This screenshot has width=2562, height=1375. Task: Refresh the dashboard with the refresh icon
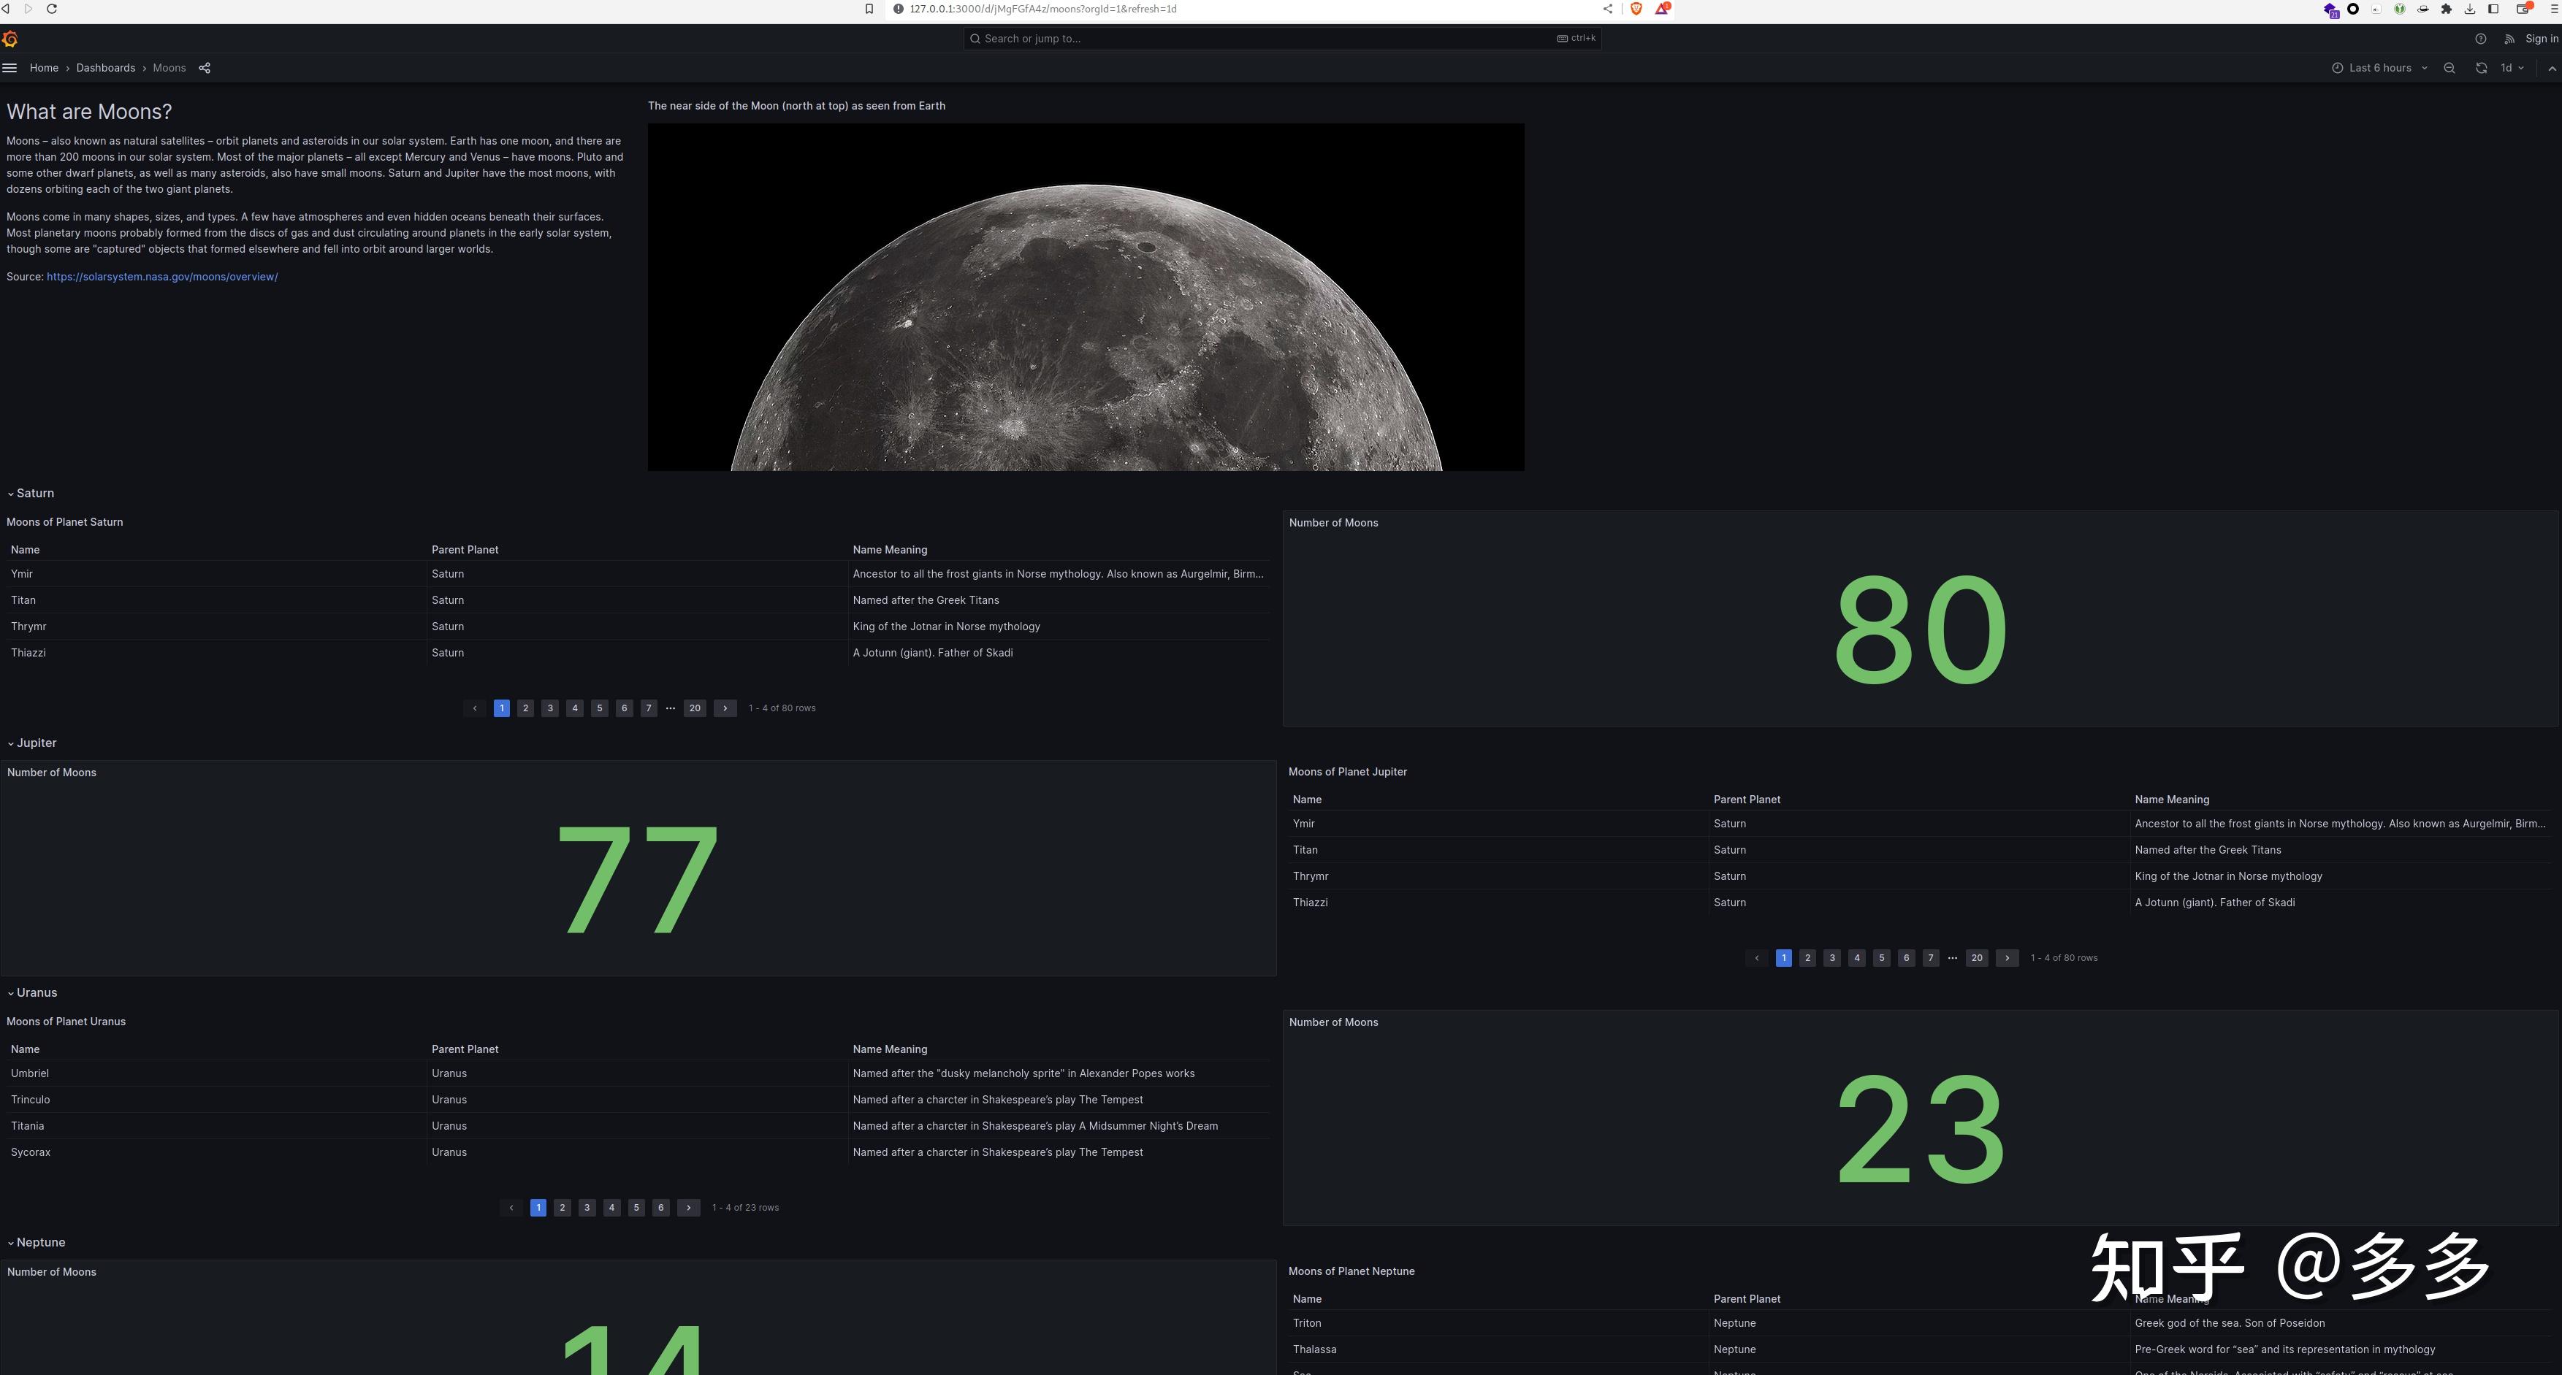tap(2482, 68)
